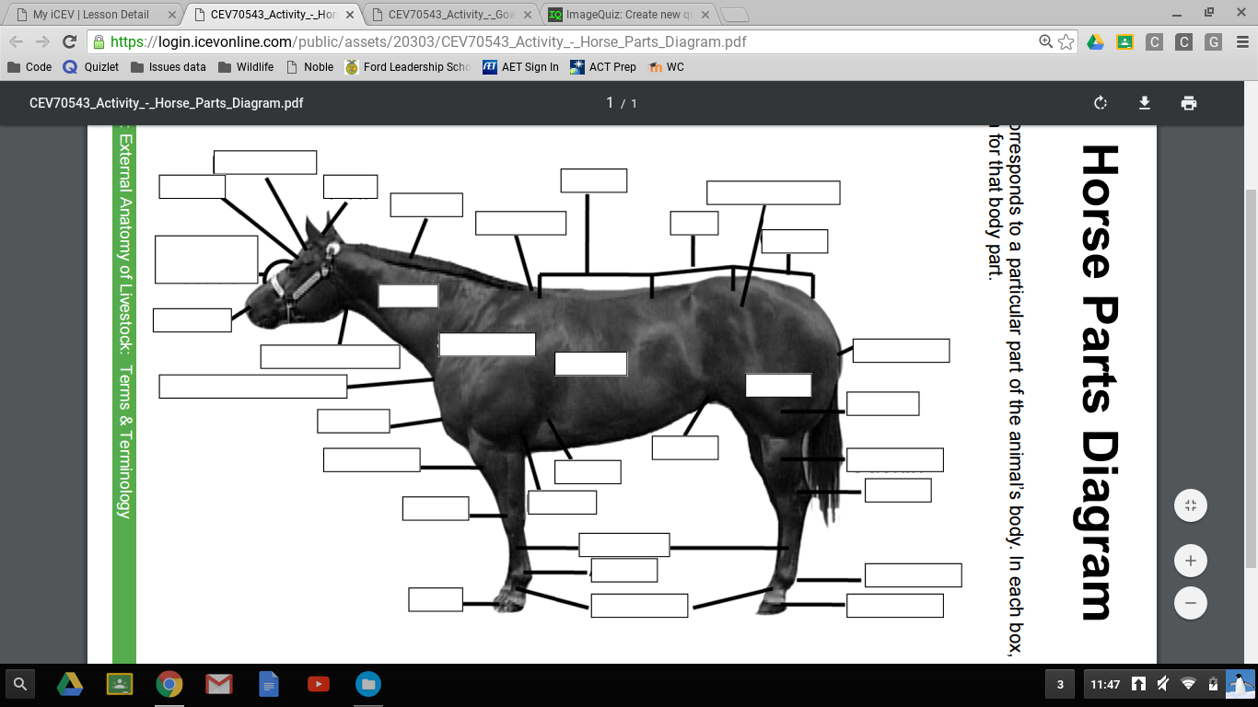Rotate the PDF clockwise

point(1101,103)
